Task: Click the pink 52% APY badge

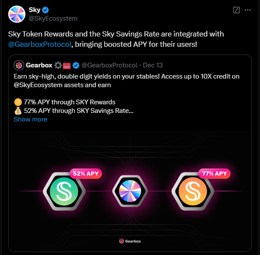Action: click(x=86, y=173)
